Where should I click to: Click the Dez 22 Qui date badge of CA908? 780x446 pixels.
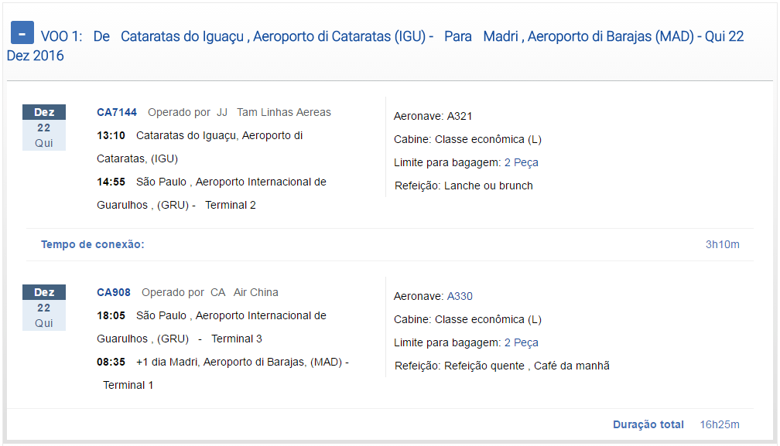[44, 308]
